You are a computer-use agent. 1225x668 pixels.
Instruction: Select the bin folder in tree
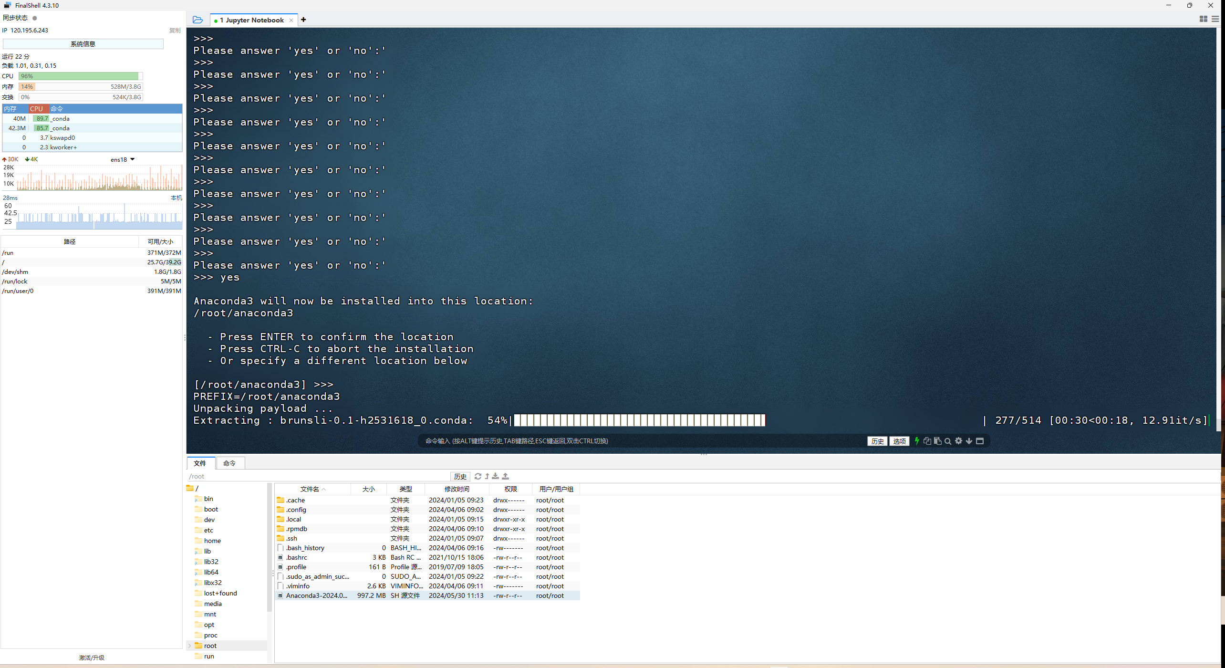[x=208, y=499]
